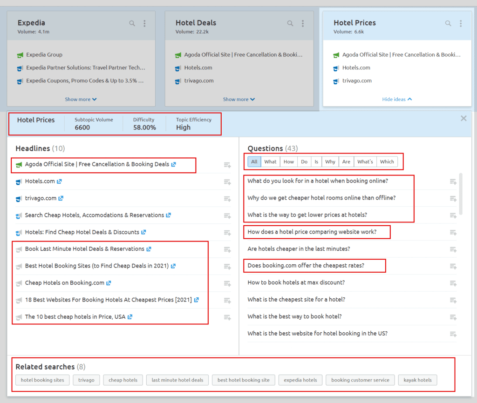This screenshot has width=477, height=403.
Task: Click the Difficulty 58.00% value
Action: pos(144,128)
